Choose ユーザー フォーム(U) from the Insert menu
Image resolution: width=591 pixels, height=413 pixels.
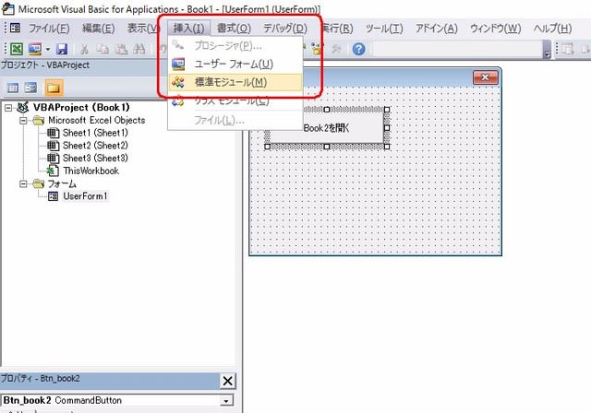(x=235, y=64)
